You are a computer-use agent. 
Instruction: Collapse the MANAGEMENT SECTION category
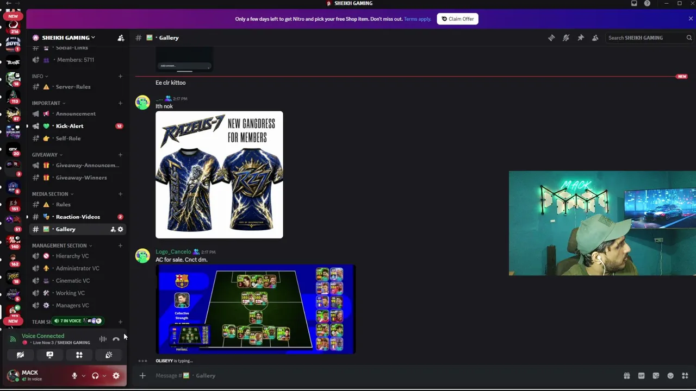tap(61, 245)
